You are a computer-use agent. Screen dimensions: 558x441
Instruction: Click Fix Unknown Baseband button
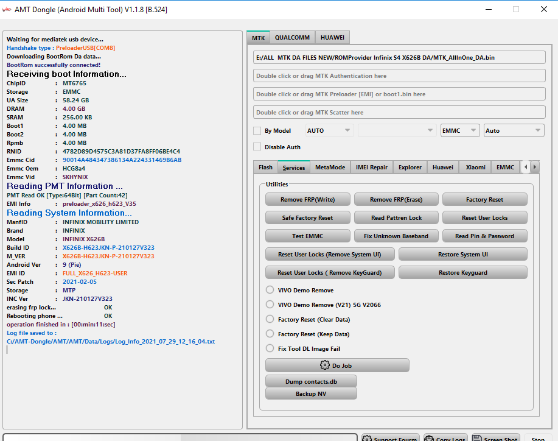pos(396,236)
